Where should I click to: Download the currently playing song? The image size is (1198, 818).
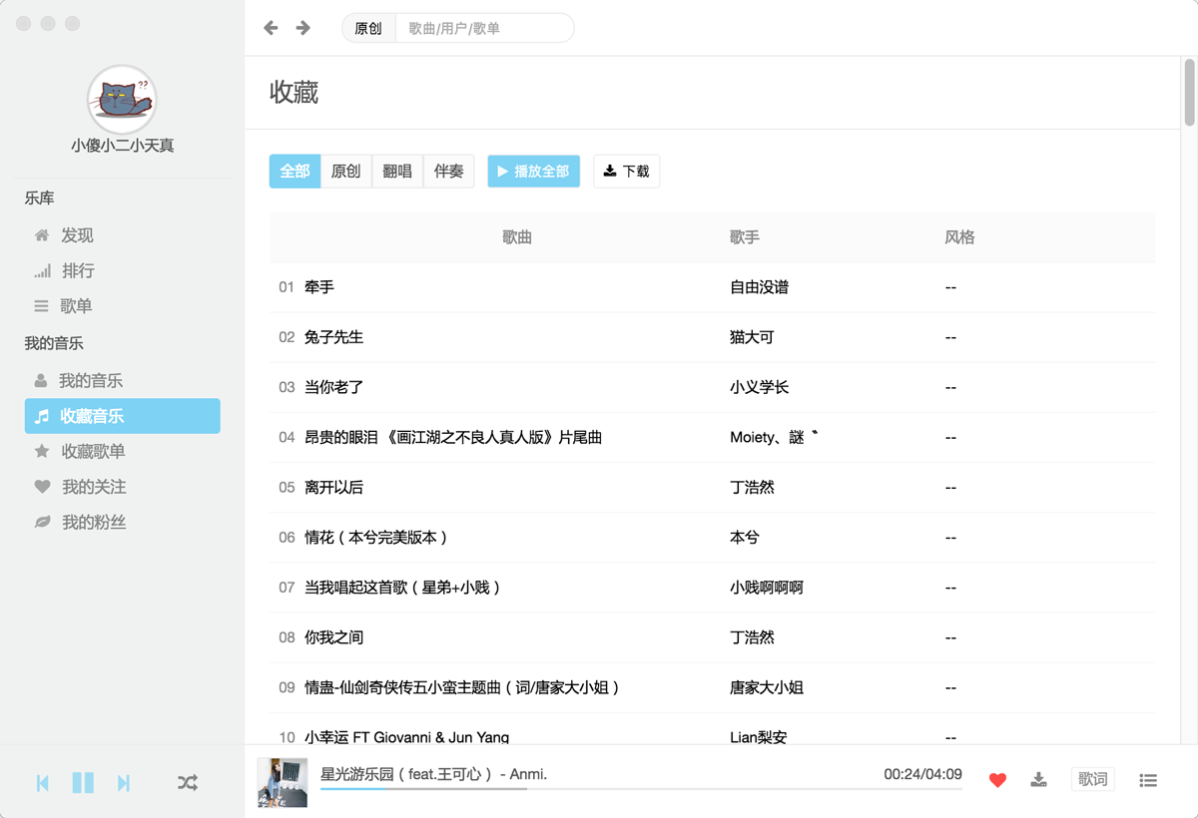point(1039,779)
